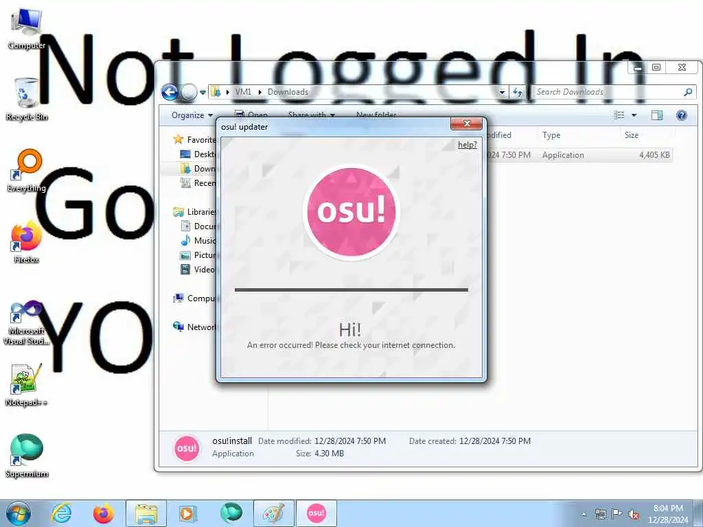
Task: Minimize the Explorer Downloads window
Action: click(638, 68)
